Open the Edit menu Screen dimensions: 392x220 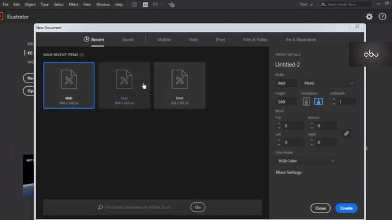pyautogui.click(x=17, y=4)
